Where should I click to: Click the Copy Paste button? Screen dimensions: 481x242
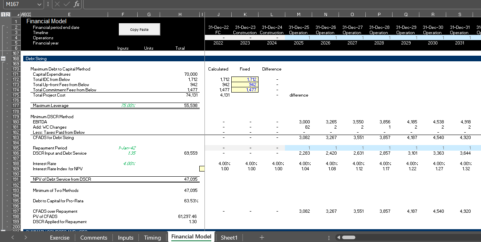coord(139,30)
